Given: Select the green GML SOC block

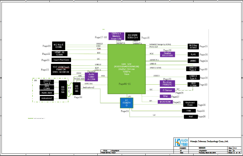Looking at the screenshot, I should coord(127,69).
